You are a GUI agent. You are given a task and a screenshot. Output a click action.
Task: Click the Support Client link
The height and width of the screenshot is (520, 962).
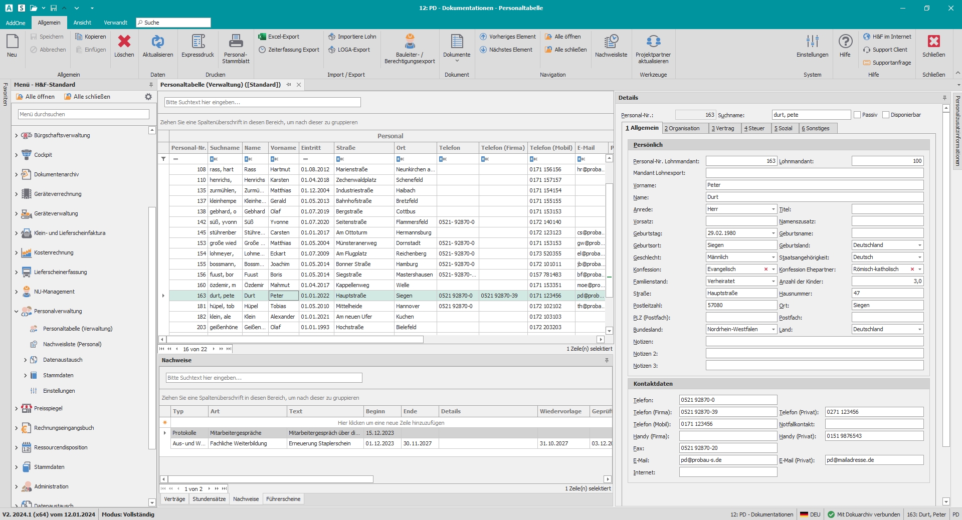pos(889,50)
